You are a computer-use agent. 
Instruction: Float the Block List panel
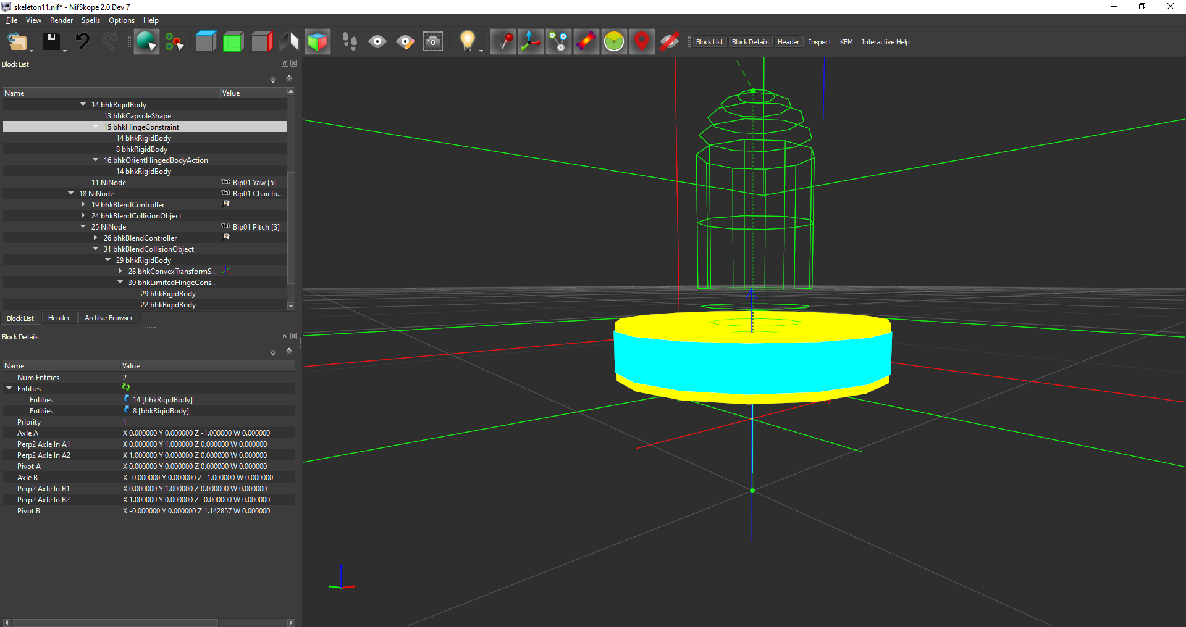pos(285,64)
